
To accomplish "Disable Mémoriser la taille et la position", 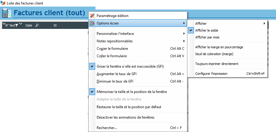I will 132,92.
